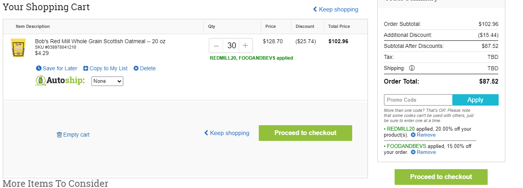Open Bob's Red Mill Scottish Oatmeal product link
Screen dimensions: 523x188
click(100, 41)
